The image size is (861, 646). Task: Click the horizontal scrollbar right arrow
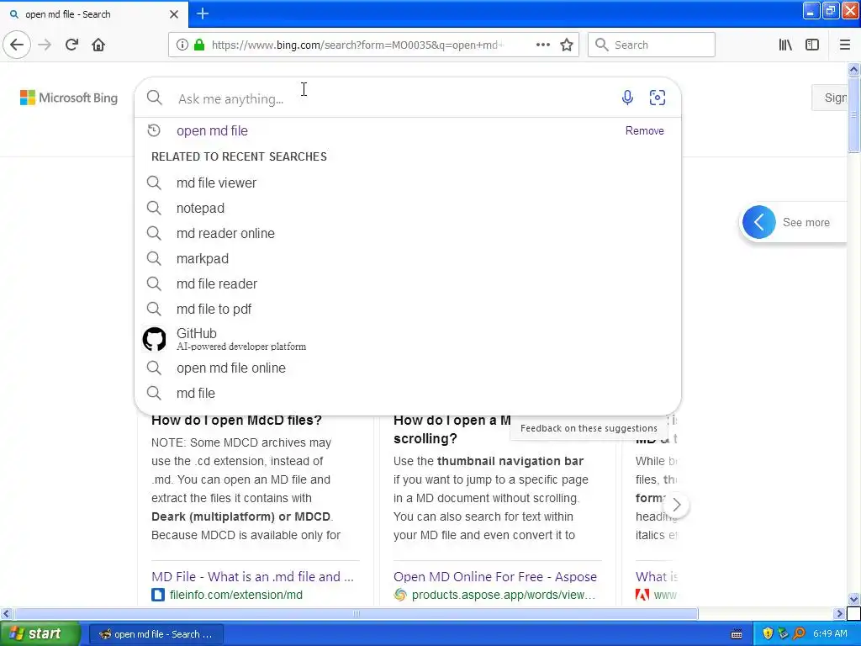coord(839,613)
